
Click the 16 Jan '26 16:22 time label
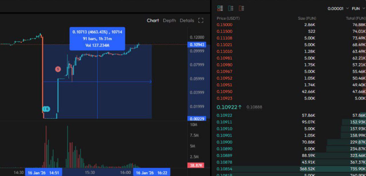pos(152,173)
